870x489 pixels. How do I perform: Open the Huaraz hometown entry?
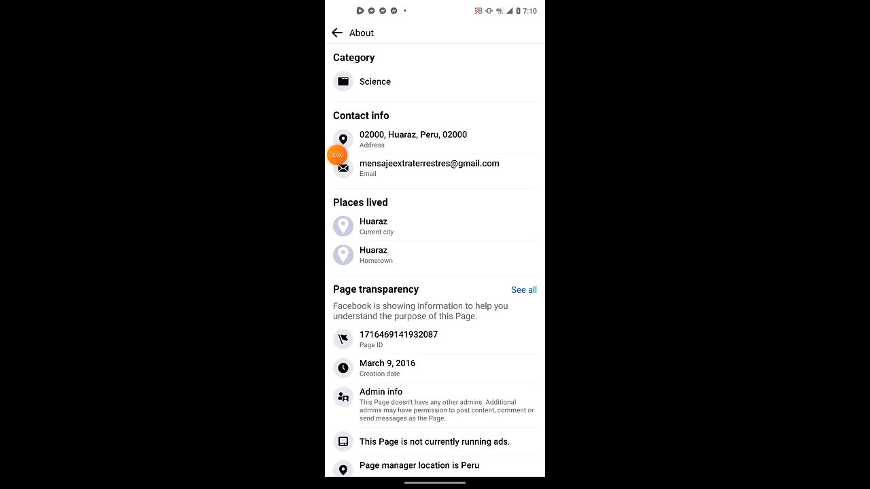pos(435,255)
